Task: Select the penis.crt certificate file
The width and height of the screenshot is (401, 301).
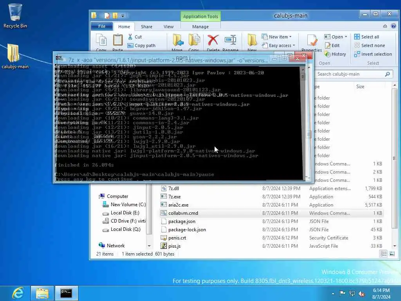Action: 271,238
